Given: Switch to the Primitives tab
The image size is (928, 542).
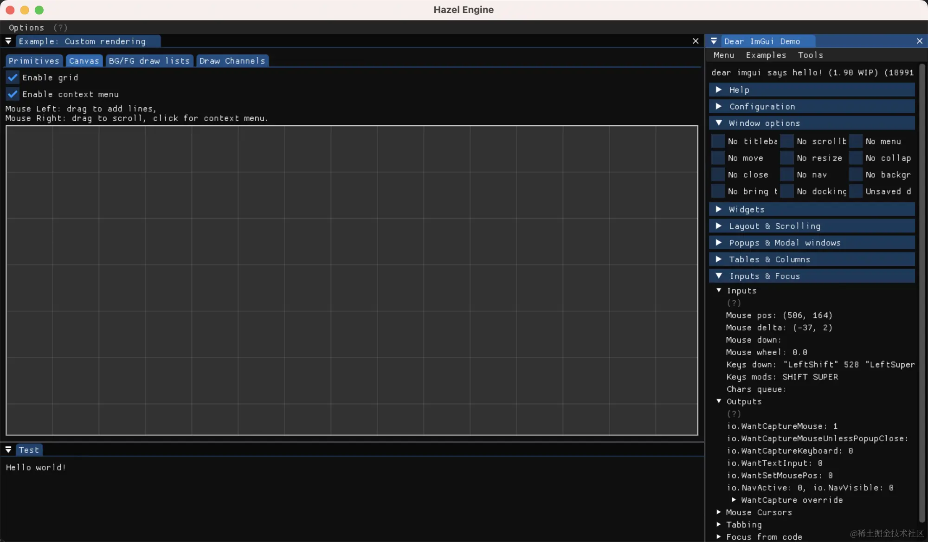Looking at the screenshot, I should [34, 61].
